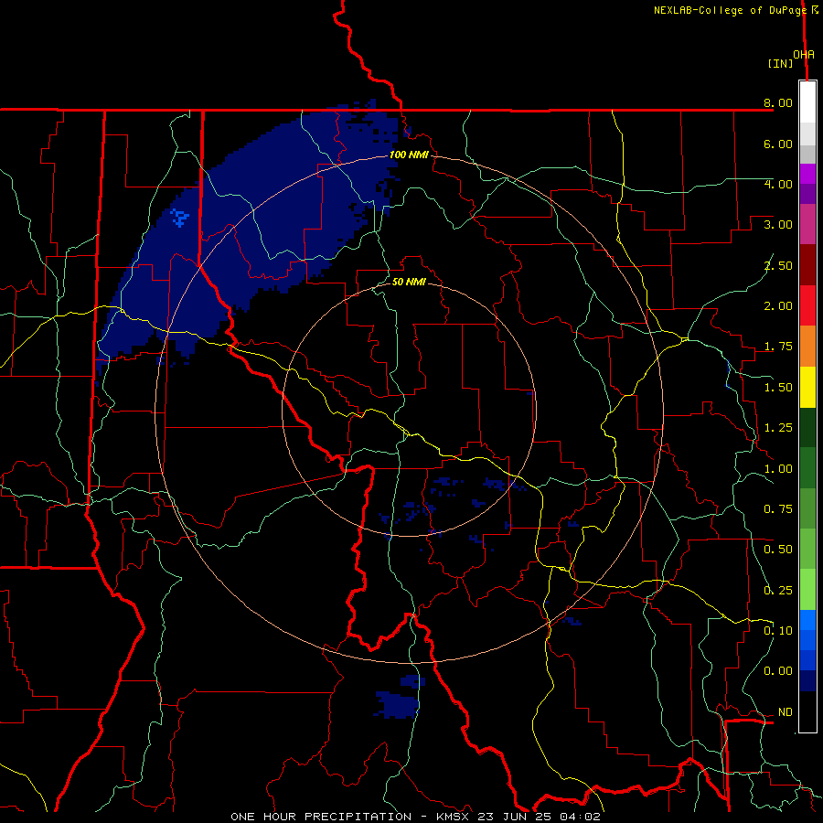Screen dimensions: 823x823
Task: Click the small light-blue cell inside the rain band
Action: (x=179, y=217)
